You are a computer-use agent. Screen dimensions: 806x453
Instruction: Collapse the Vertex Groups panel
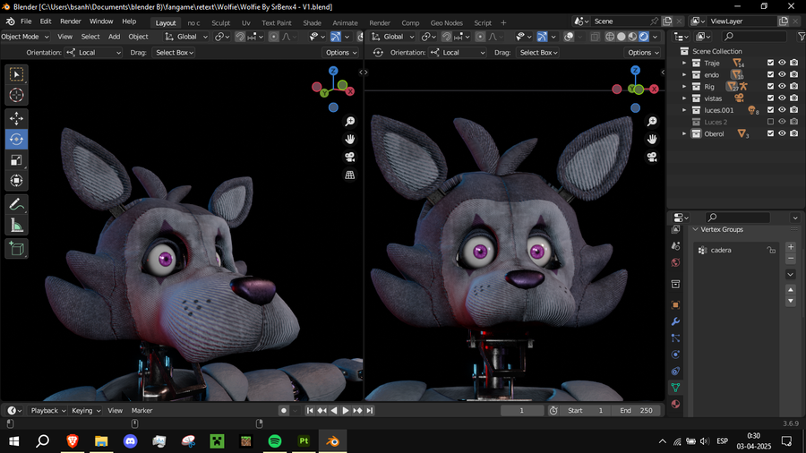(x=696, y=229)
